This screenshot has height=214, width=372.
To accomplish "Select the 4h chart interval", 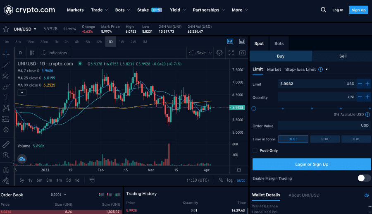I will (77, 41).
